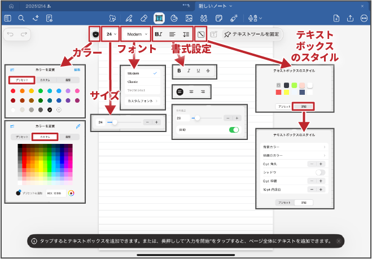
Task: Open the 新しいノート tab
Action: (x=215, y=6)
